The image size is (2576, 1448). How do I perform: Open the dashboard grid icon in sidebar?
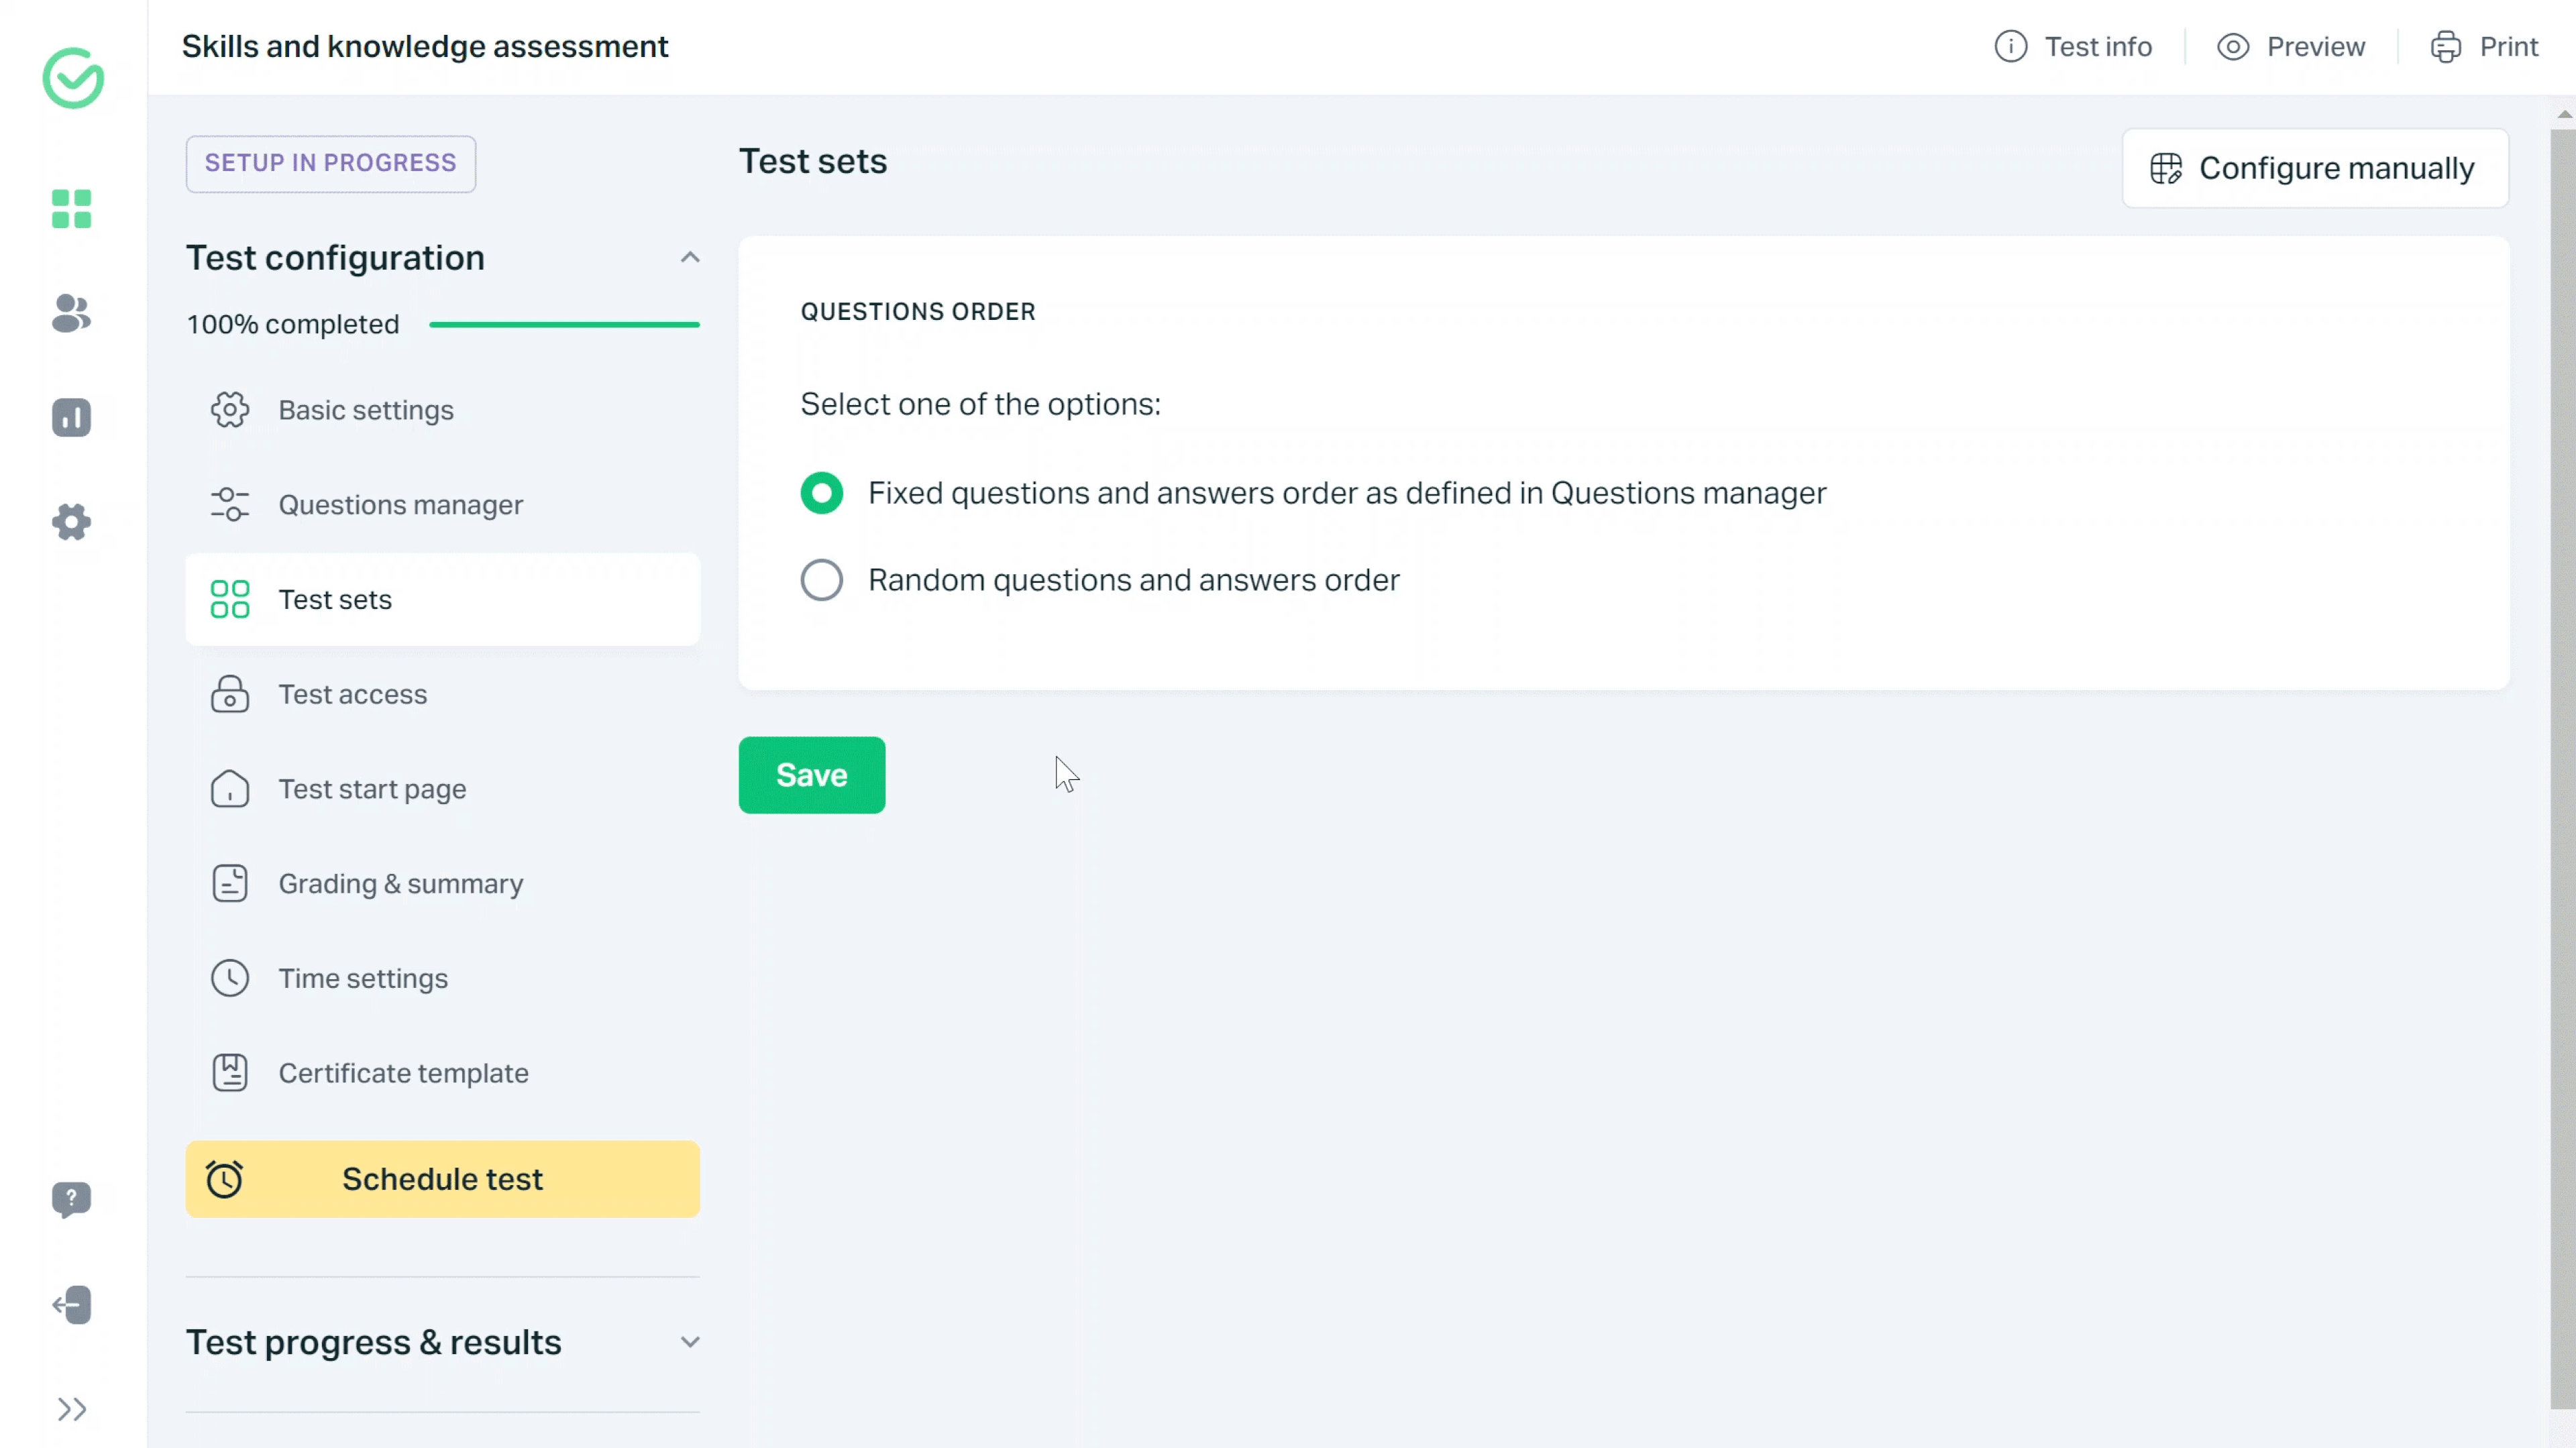point(71,209)
